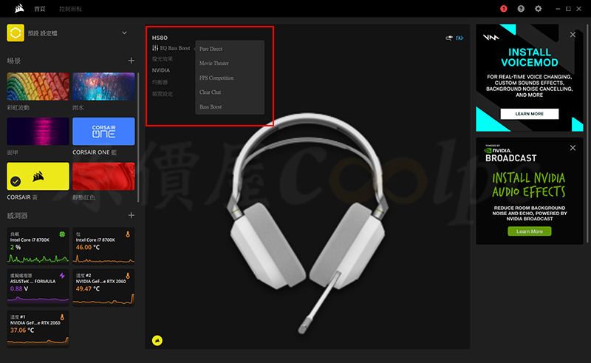Click the 0.88 V voltage value
This screenshot has width=591, height=363.
(19, 288)
